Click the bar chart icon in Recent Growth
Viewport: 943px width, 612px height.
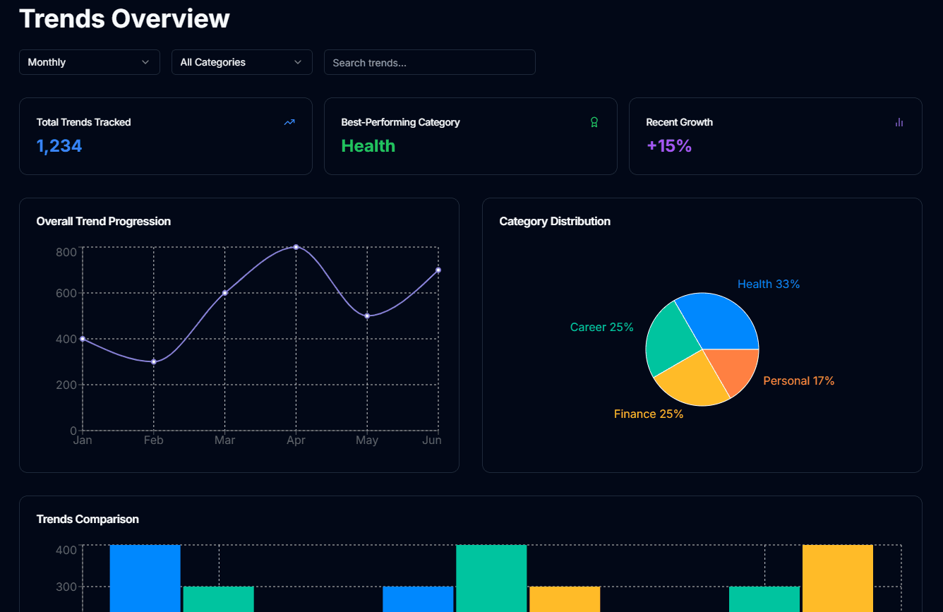[899, 122]
